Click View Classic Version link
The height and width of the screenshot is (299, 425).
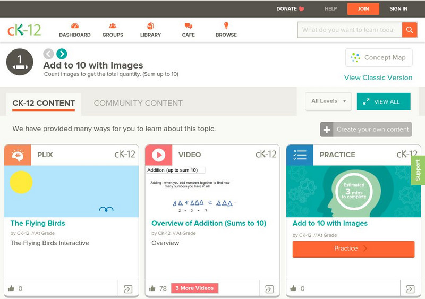click(x=378, y=78)
